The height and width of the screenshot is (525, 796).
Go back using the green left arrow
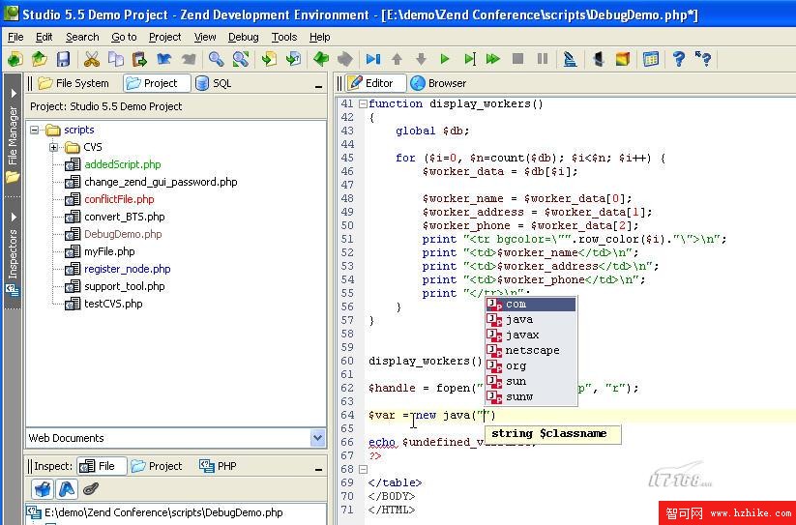321,59
